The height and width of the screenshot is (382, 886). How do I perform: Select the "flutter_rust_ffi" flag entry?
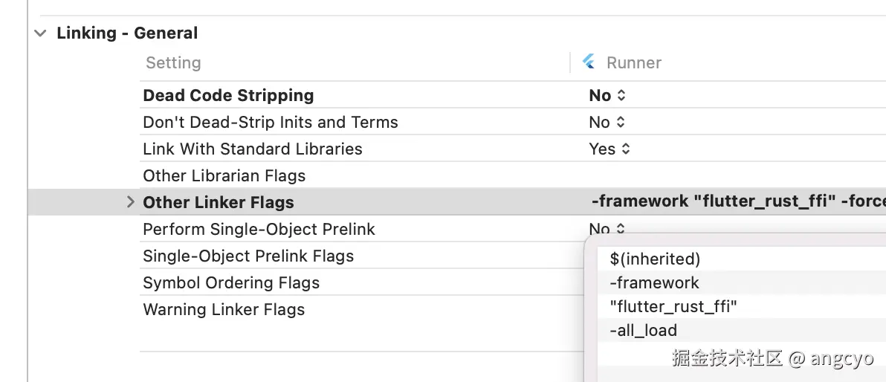(673, 307)
